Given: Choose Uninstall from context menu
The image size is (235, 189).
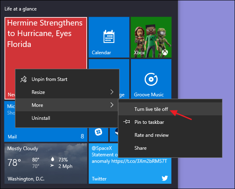Looking at the screenshot, I should (x=67, y=118).
